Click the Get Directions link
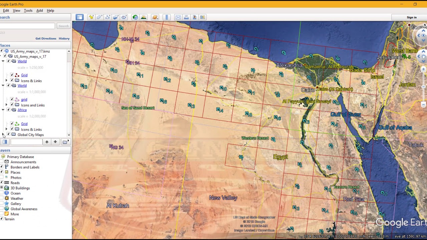The height and width of the screenshot is (240, 427). pos(46,39)
